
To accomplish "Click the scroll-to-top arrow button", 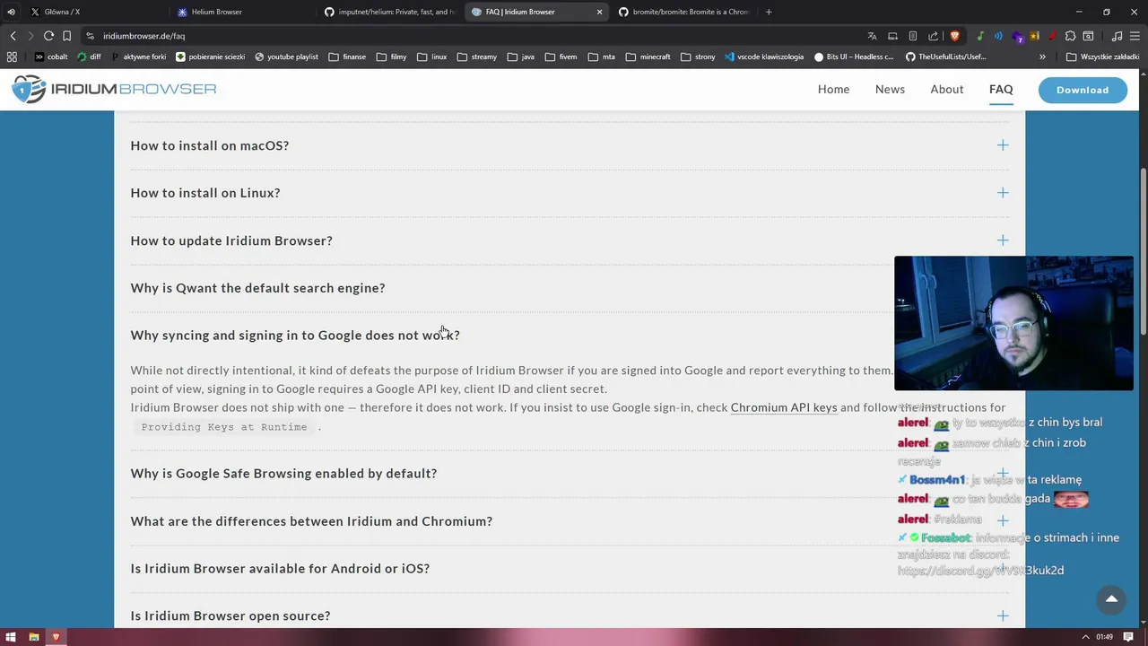I will click(x=1111, y=599).
